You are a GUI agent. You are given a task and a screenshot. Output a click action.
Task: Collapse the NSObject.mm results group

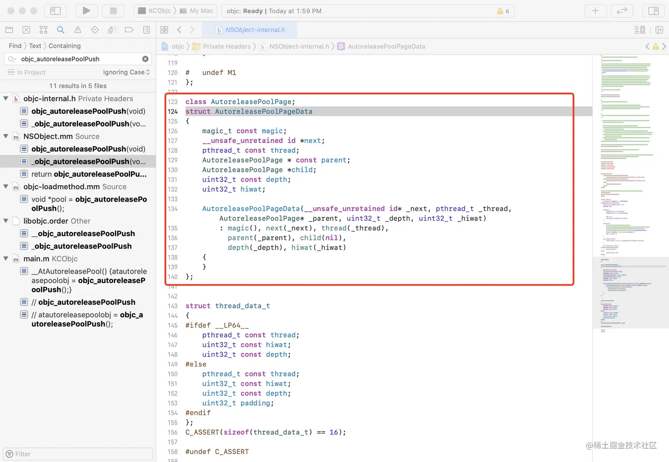6,136
